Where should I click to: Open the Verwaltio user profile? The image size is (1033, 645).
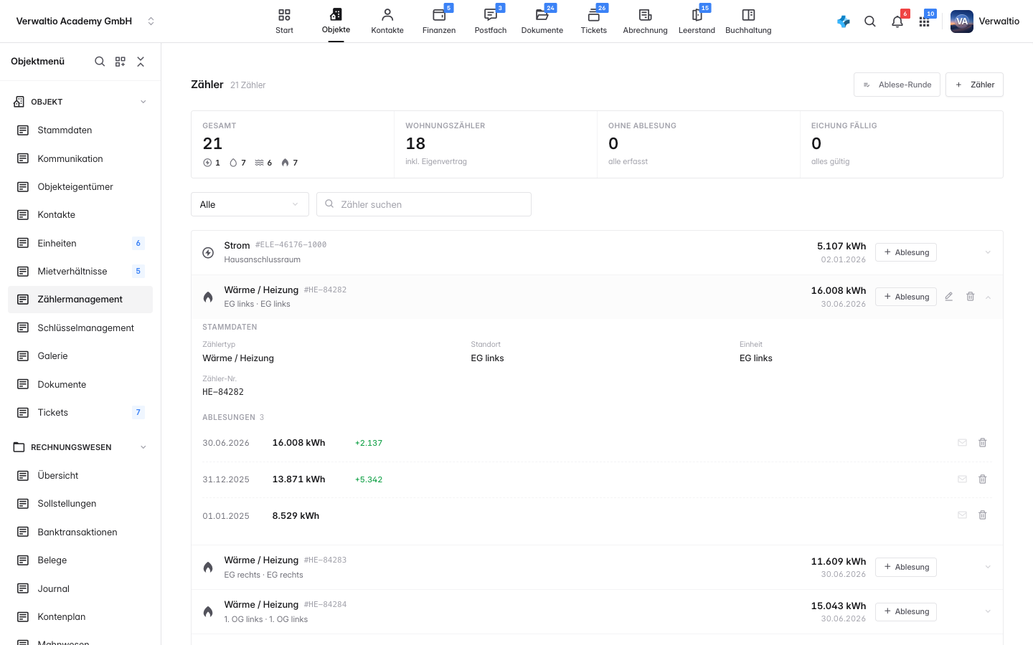pos(985,21)
